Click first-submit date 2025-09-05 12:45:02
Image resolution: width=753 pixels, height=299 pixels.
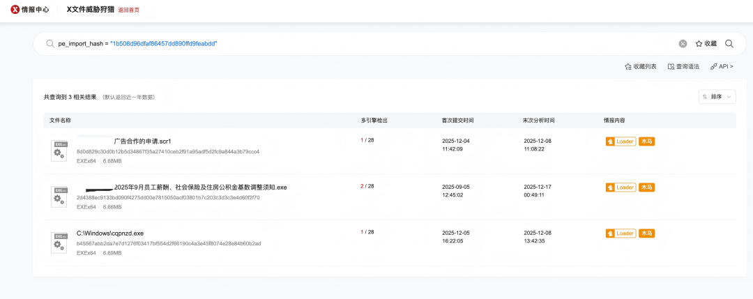(456, 191)
